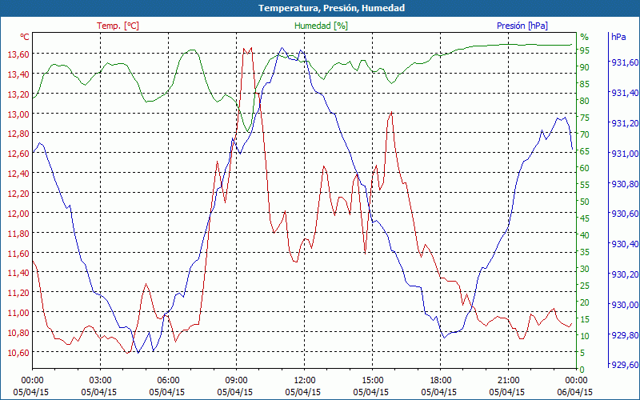Image resolution: width=640 pixels, height=400 pixels.
Task: Click pressure axis value 931,60
Action: [624, 62]
